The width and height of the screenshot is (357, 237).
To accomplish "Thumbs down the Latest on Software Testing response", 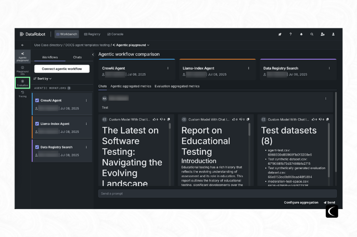I will click(x=162, y=119).
